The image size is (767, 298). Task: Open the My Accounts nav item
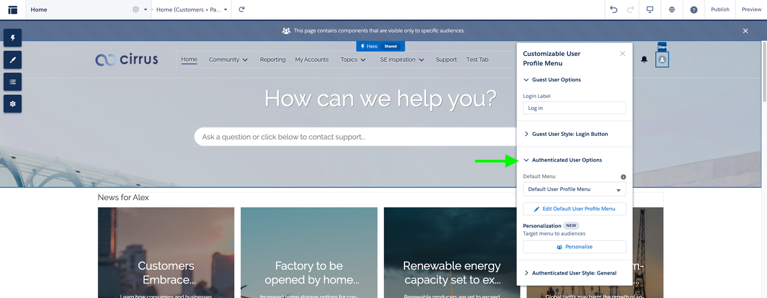pyautogui.click(x=312, y=59)
